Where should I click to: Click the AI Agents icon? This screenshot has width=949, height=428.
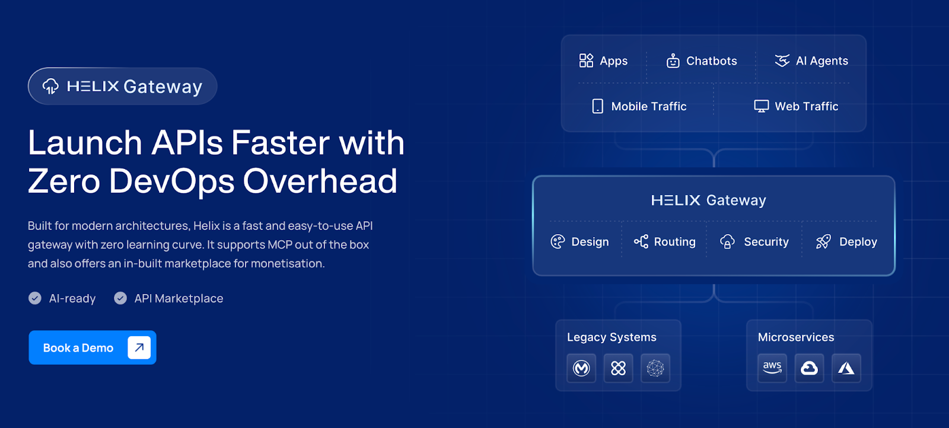pos(782,60)
